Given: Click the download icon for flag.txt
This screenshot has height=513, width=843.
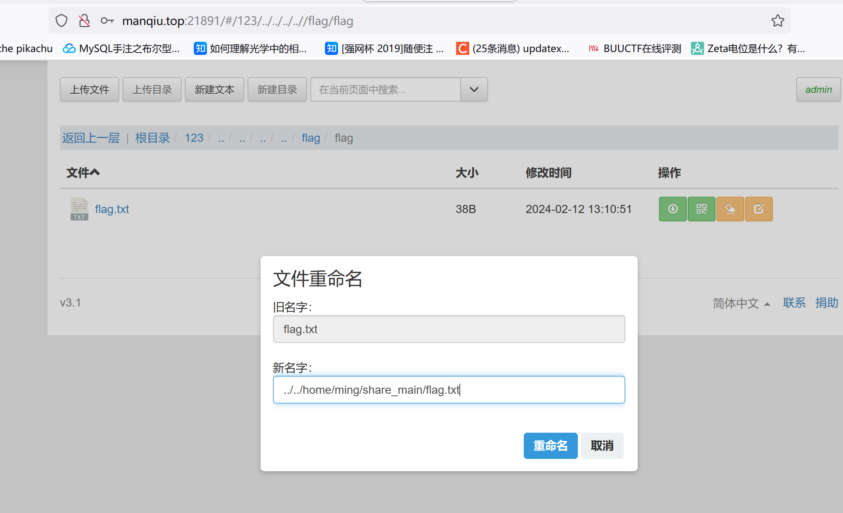Looking at the screenshot, I should [673, 209].
